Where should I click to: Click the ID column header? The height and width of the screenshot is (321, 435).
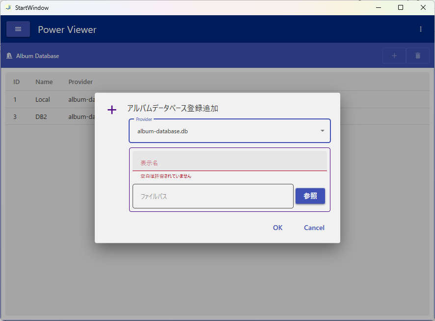pos(16,82)
